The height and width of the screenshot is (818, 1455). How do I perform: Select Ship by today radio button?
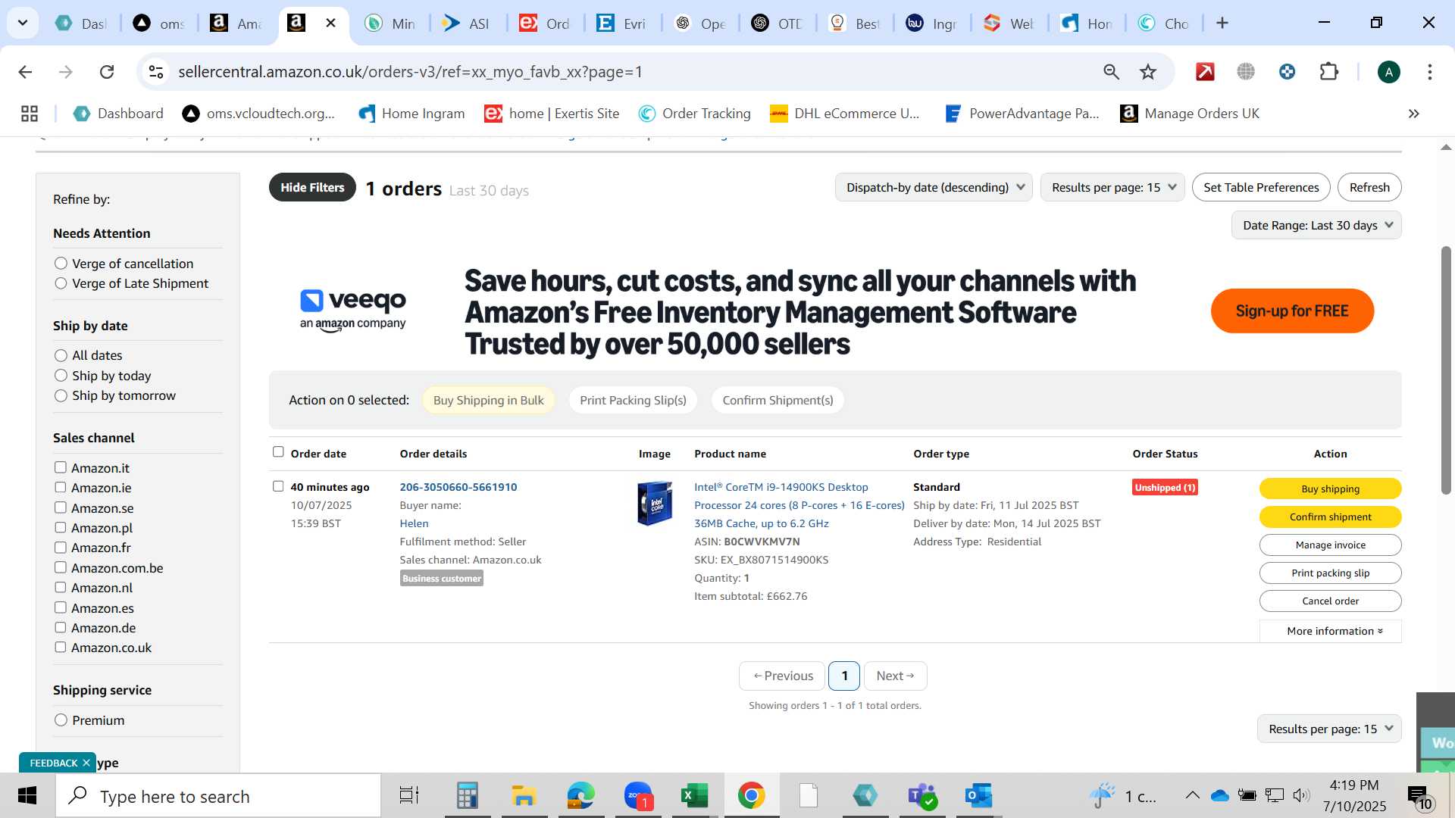pos(61,376)
